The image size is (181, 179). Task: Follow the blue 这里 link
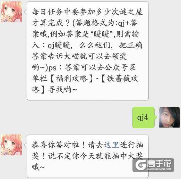point(111,145)
